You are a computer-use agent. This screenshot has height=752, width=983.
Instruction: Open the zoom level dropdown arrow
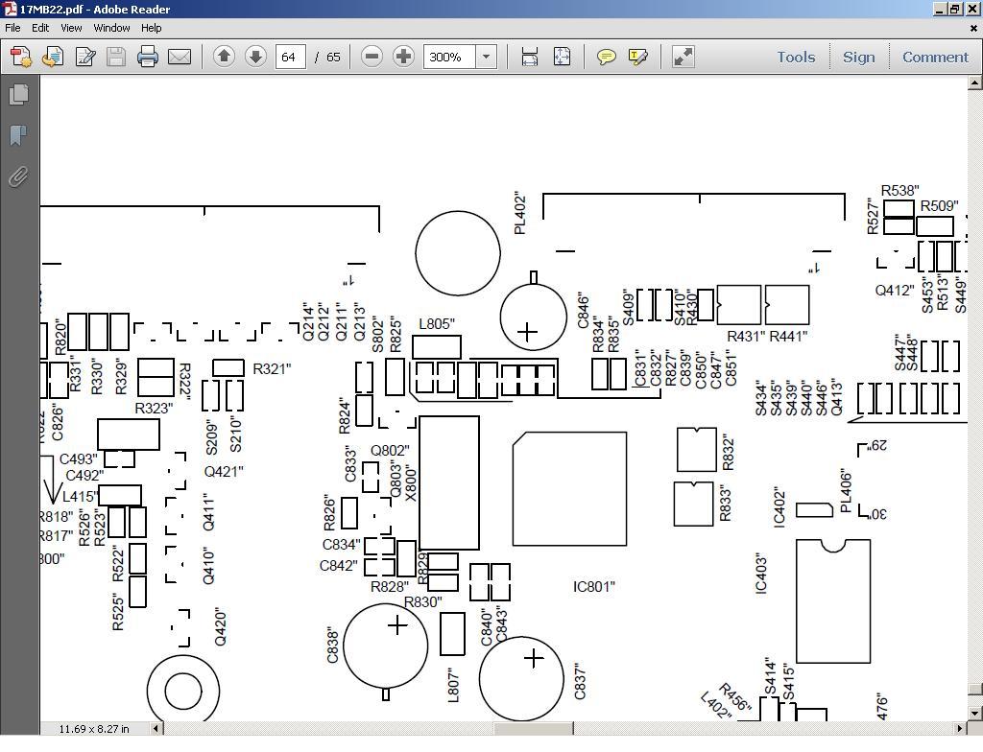pos(486,57)
